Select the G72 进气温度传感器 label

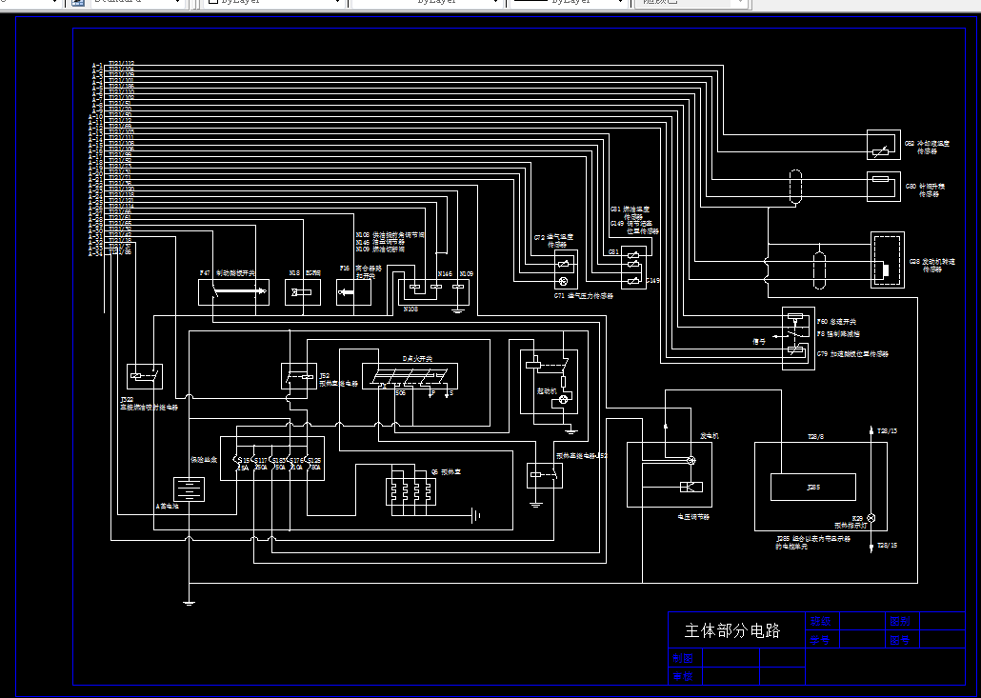(x=553, y=242)
